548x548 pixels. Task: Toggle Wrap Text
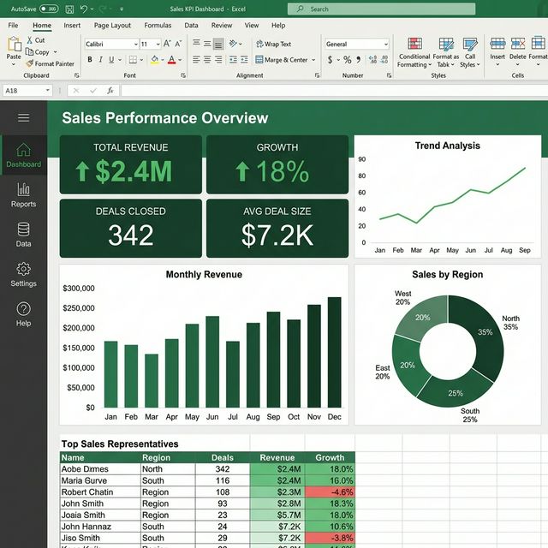(274, 44)
